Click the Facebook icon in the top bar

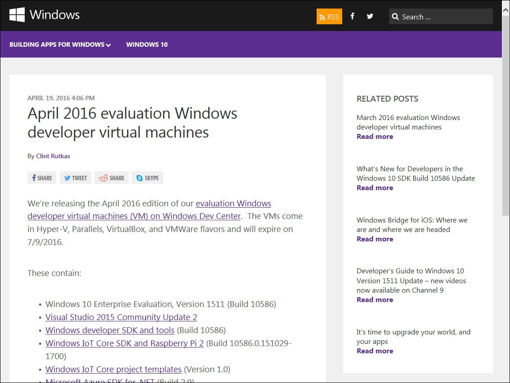(353, 16)
